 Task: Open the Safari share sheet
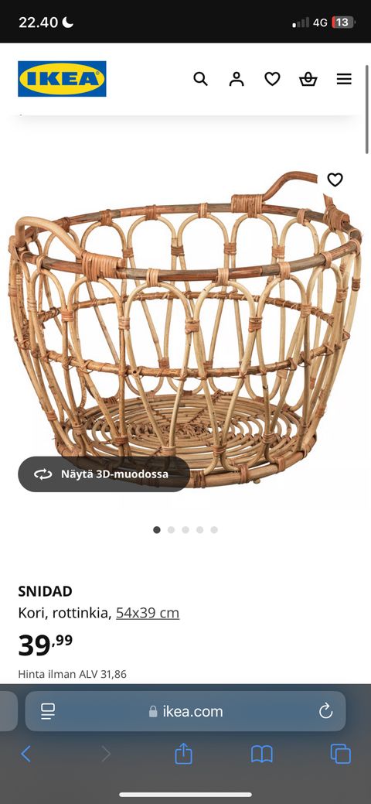[183, 754]
